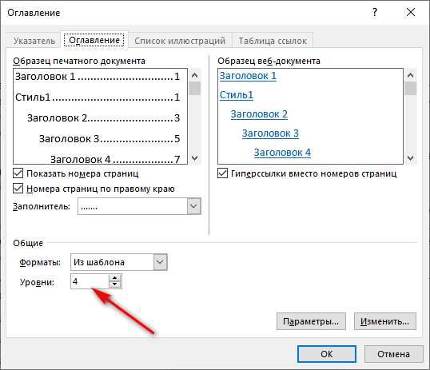Click the Образец печатного документа label
The image size is (430, 370).
79,61
